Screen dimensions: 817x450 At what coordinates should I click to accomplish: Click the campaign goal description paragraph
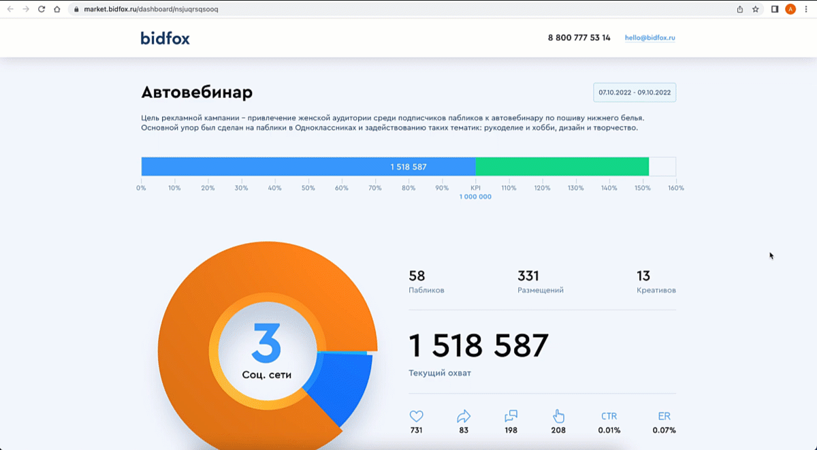coord(393,123)
